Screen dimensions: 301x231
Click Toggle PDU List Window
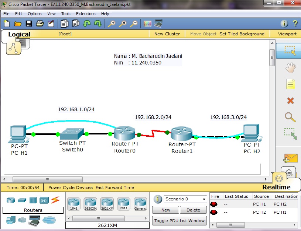179,221
